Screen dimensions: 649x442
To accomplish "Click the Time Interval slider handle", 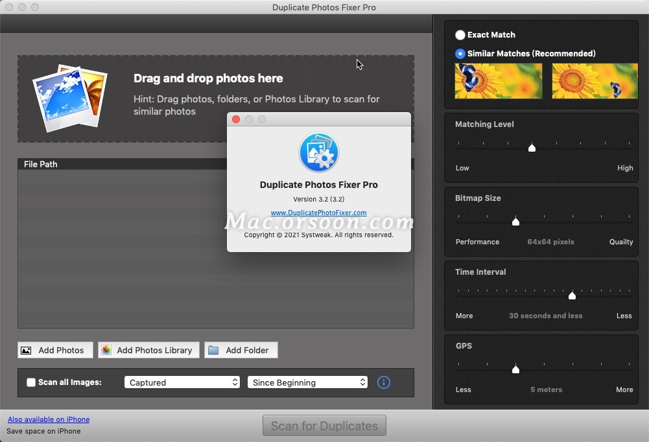I will (x=572, y=295).
